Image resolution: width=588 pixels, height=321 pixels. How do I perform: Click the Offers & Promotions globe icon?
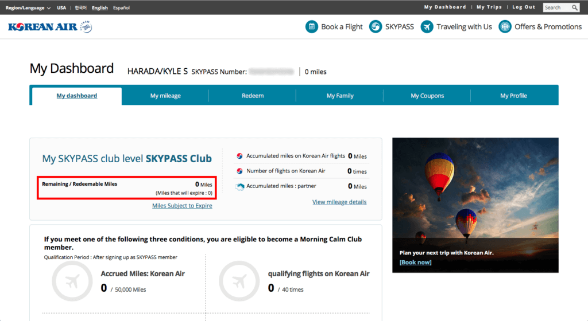click(x=505, y=26)
